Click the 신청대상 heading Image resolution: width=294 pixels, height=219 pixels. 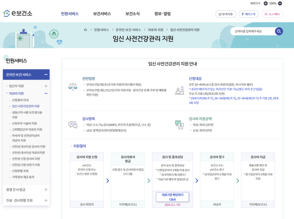[195, 79]
